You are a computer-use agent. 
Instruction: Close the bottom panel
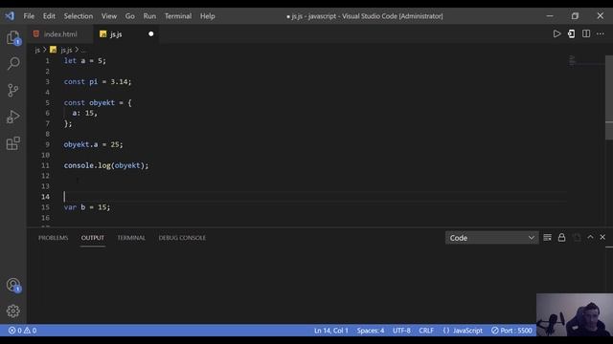click(x=602, y=237)
